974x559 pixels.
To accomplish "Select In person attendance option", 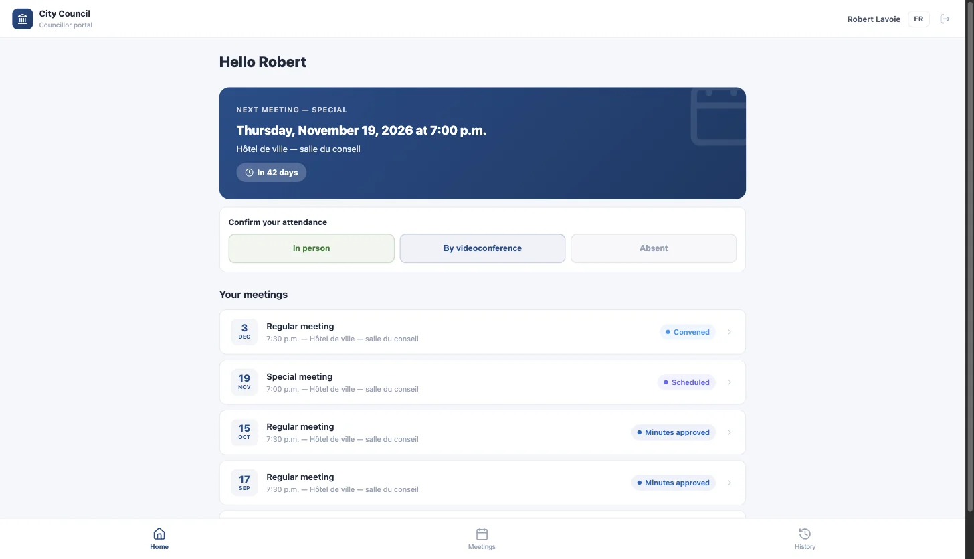I will coord(312,248).
